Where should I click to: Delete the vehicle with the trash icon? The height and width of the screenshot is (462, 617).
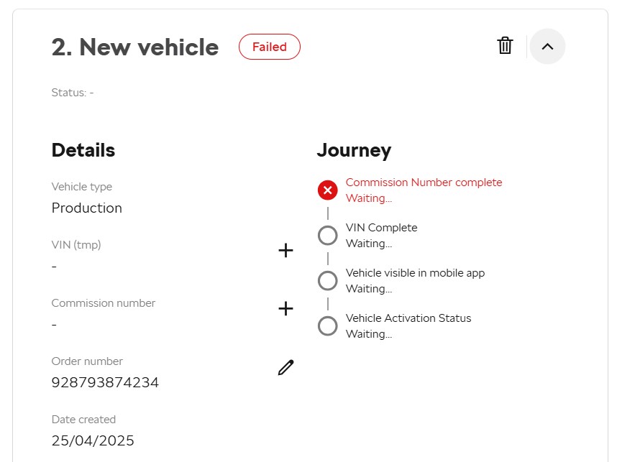pos(505,46)
